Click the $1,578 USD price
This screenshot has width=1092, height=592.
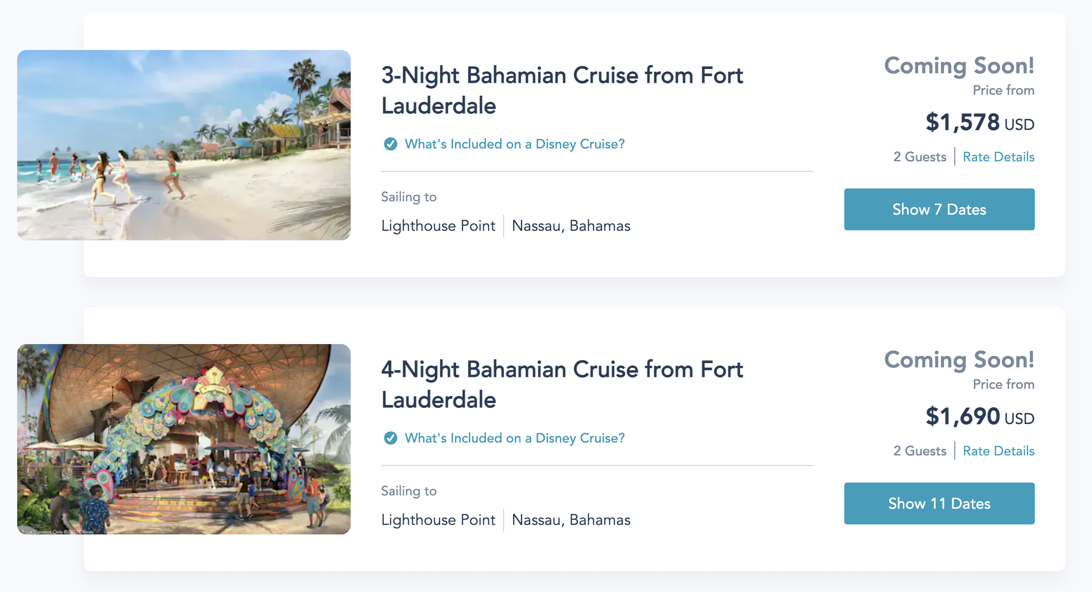coord(979,122)
